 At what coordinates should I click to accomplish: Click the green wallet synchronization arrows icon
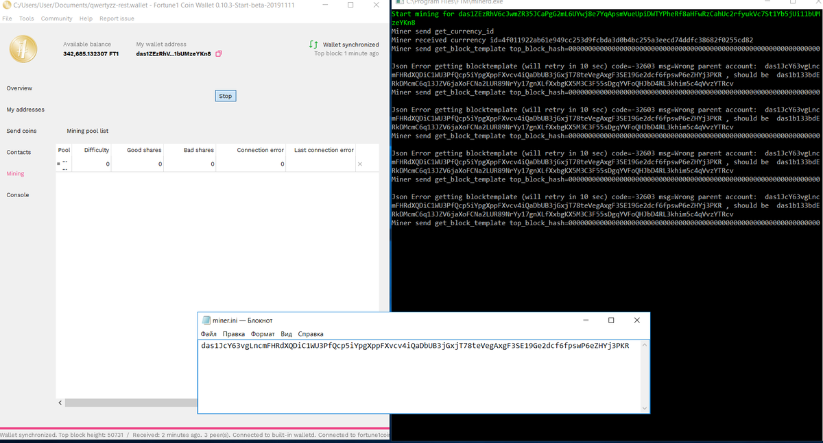[313, 45]
